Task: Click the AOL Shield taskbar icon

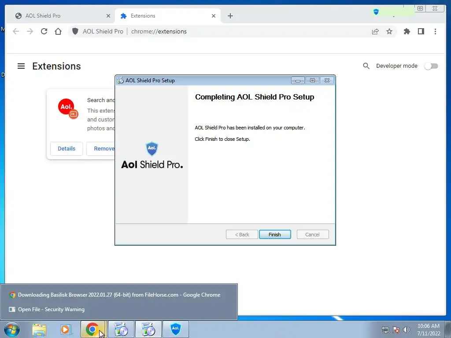Action: tap(175, 329)
